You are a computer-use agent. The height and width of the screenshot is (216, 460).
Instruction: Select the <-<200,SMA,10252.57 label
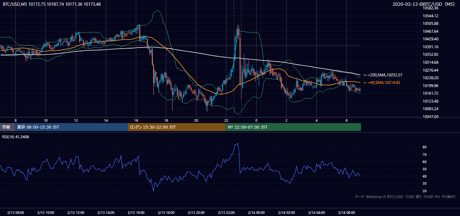(383, 75)
